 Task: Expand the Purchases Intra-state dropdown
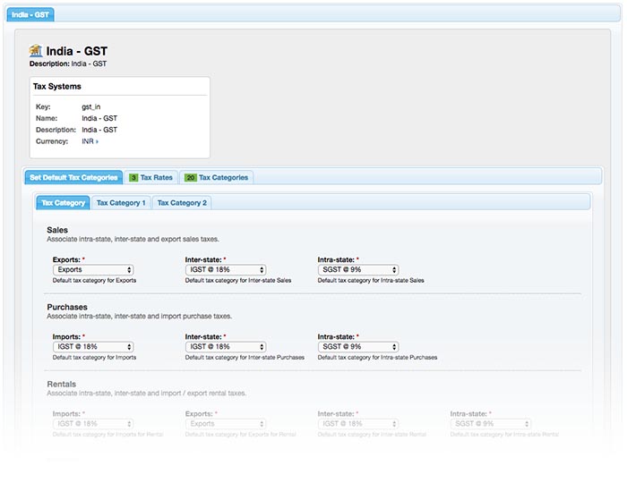[358, 347]
